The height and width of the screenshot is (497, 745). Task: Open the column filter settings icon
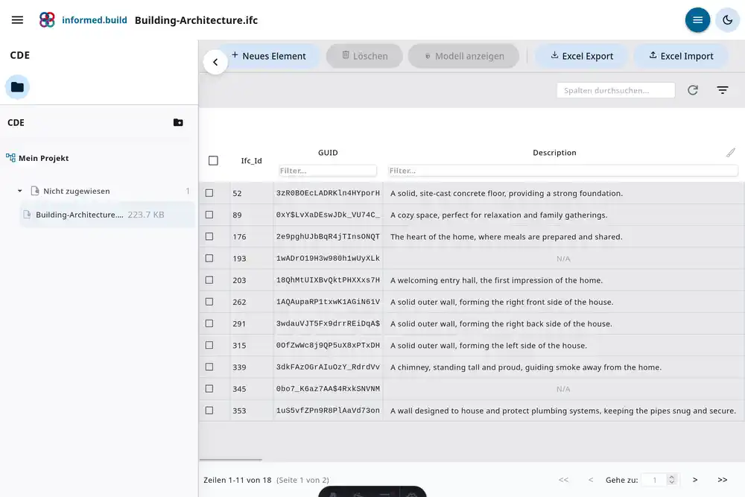[722, 90]
